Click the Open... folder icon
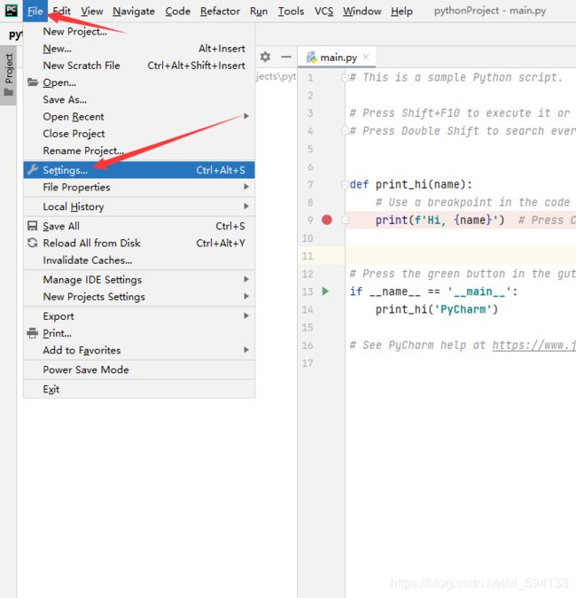576x598 pixels. pos(33,82)
